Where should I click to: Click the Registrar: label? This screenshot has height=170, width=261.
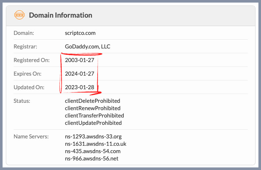[x=25, y=47]
